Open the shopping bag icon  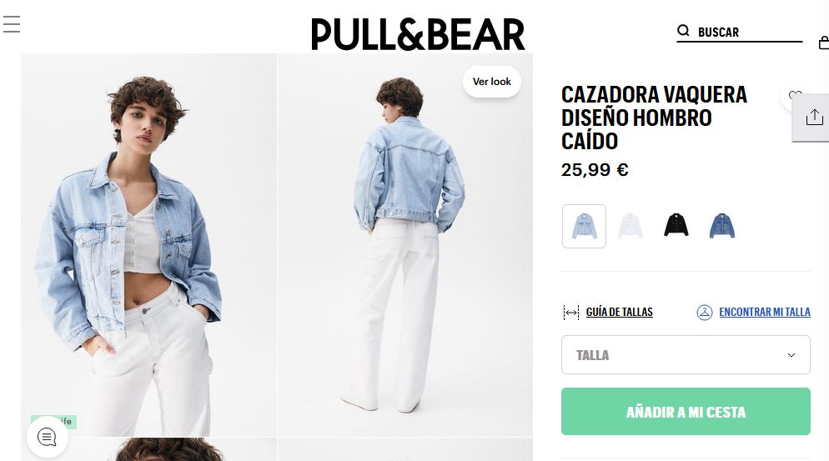(824, 43)
